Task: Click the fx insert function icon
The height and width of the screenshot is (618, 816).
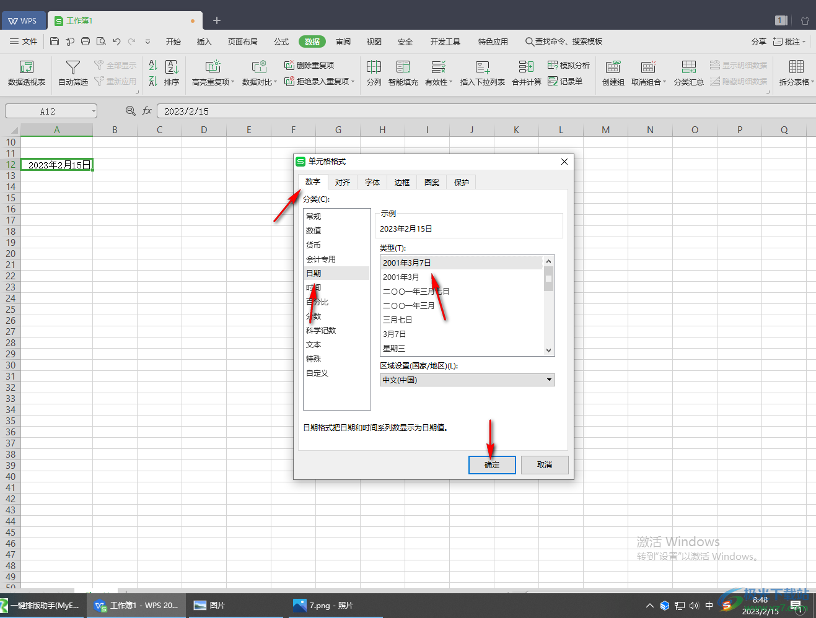Action: click(147, 111)
